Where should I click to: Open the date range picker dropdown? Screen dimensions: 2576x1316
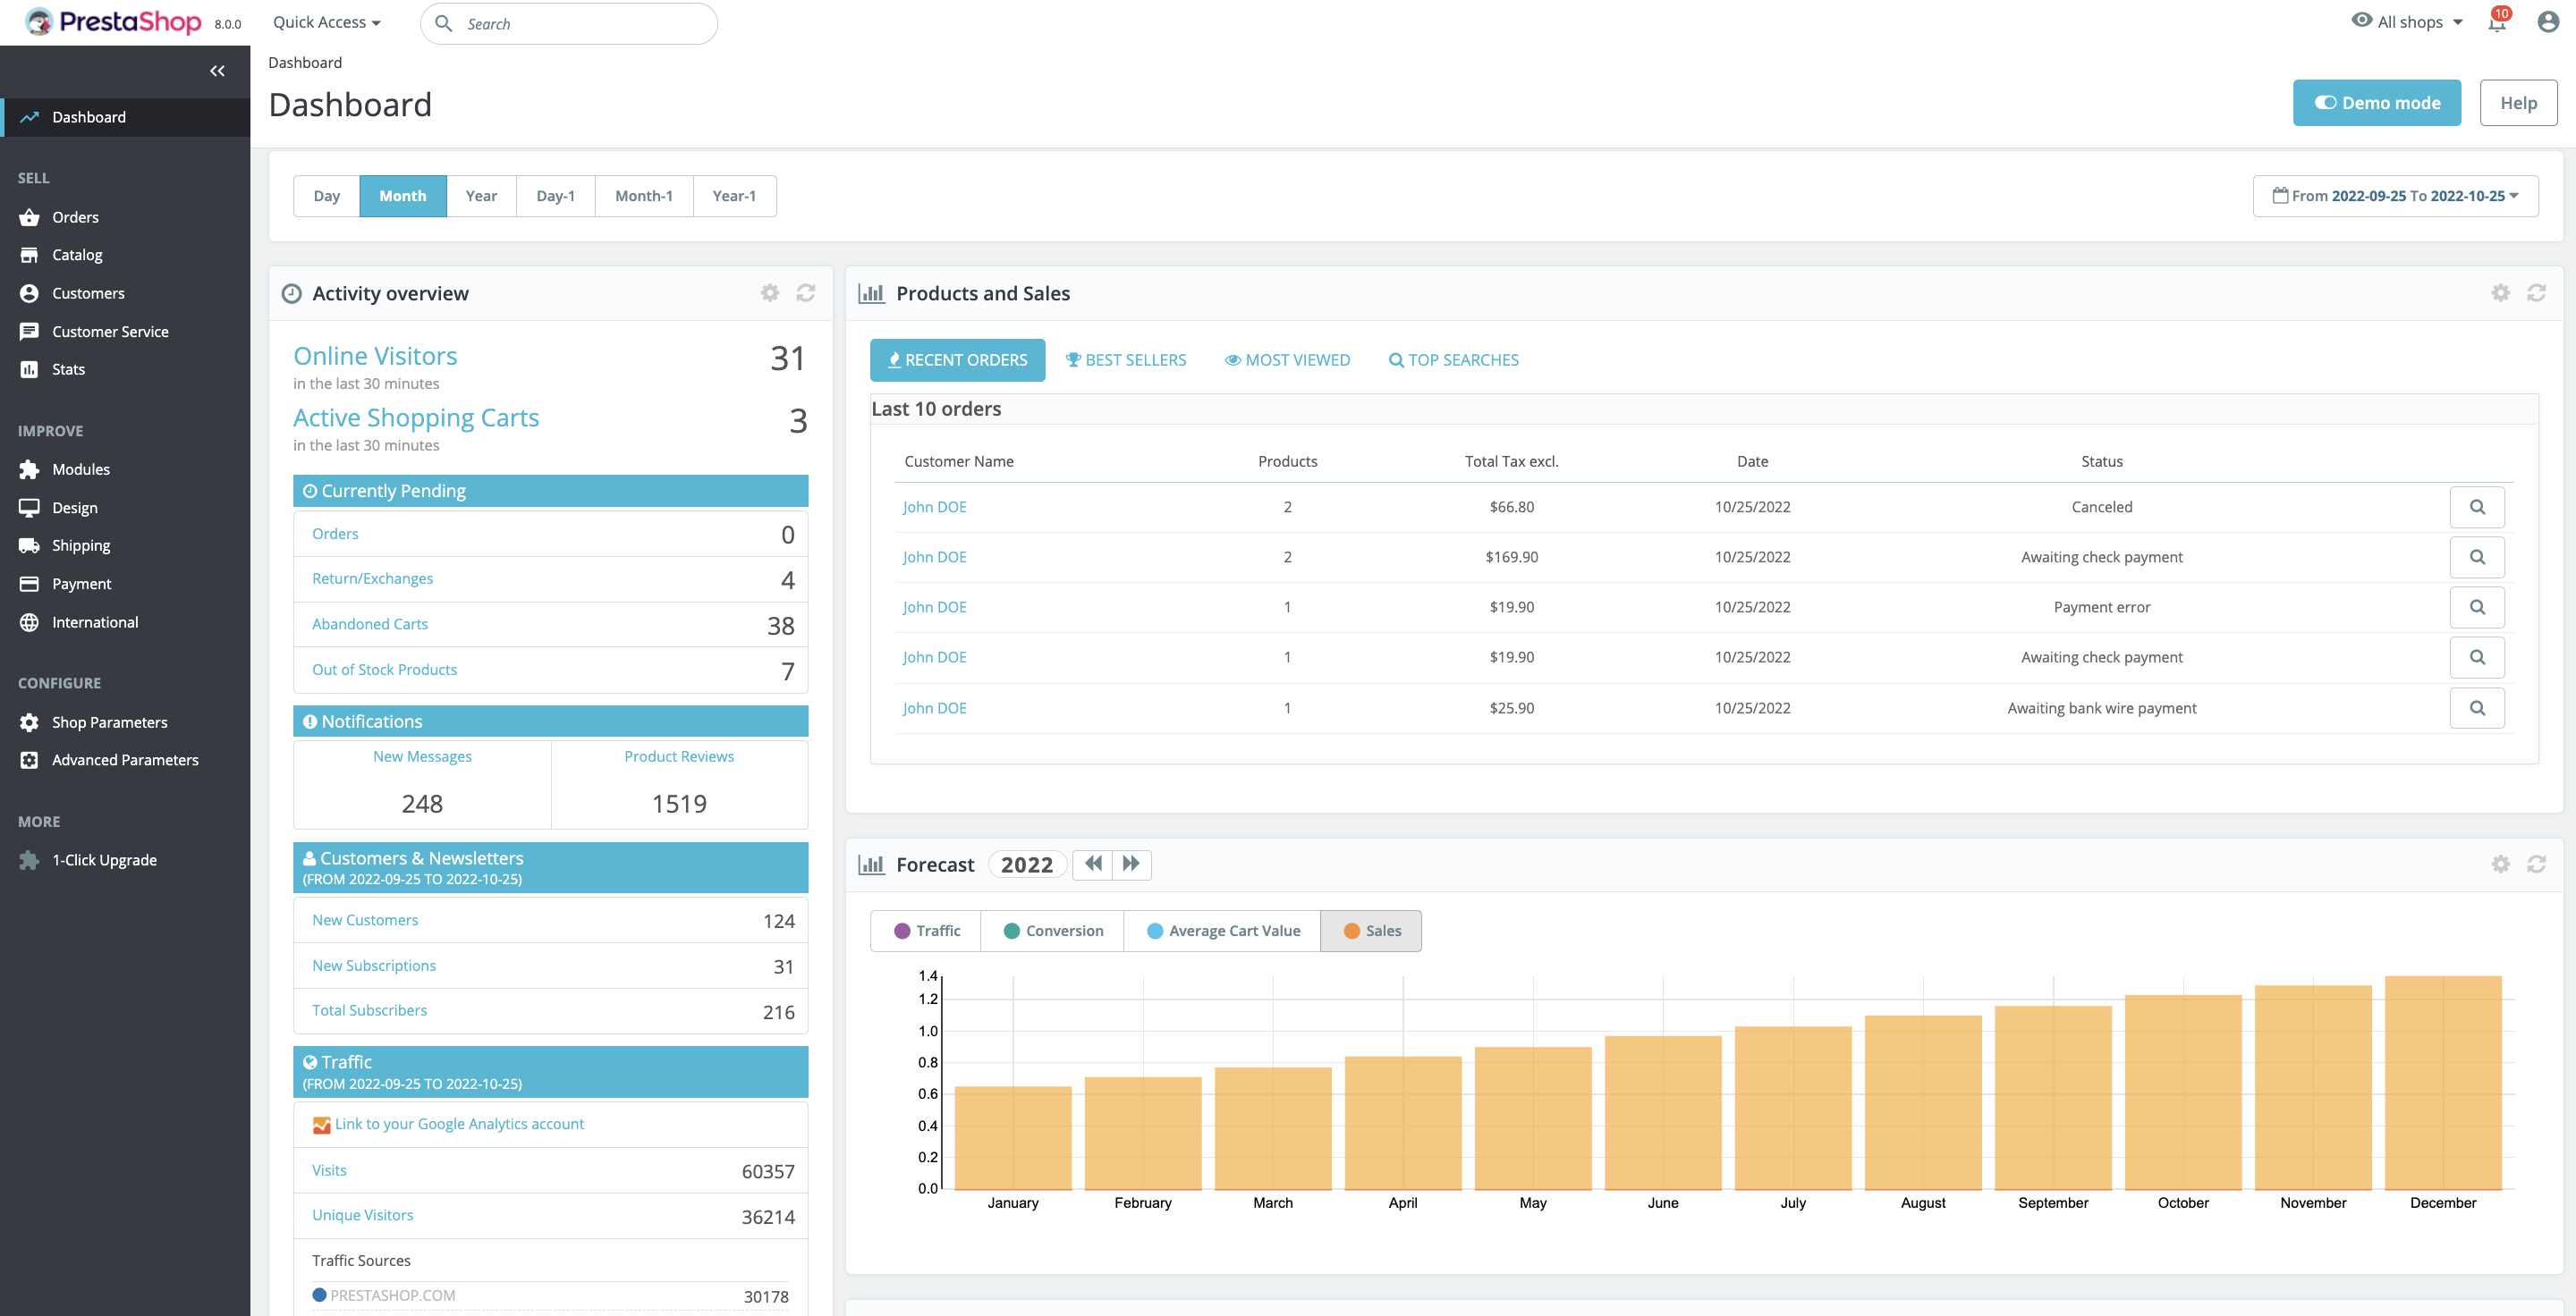(x=2395, y=196)
